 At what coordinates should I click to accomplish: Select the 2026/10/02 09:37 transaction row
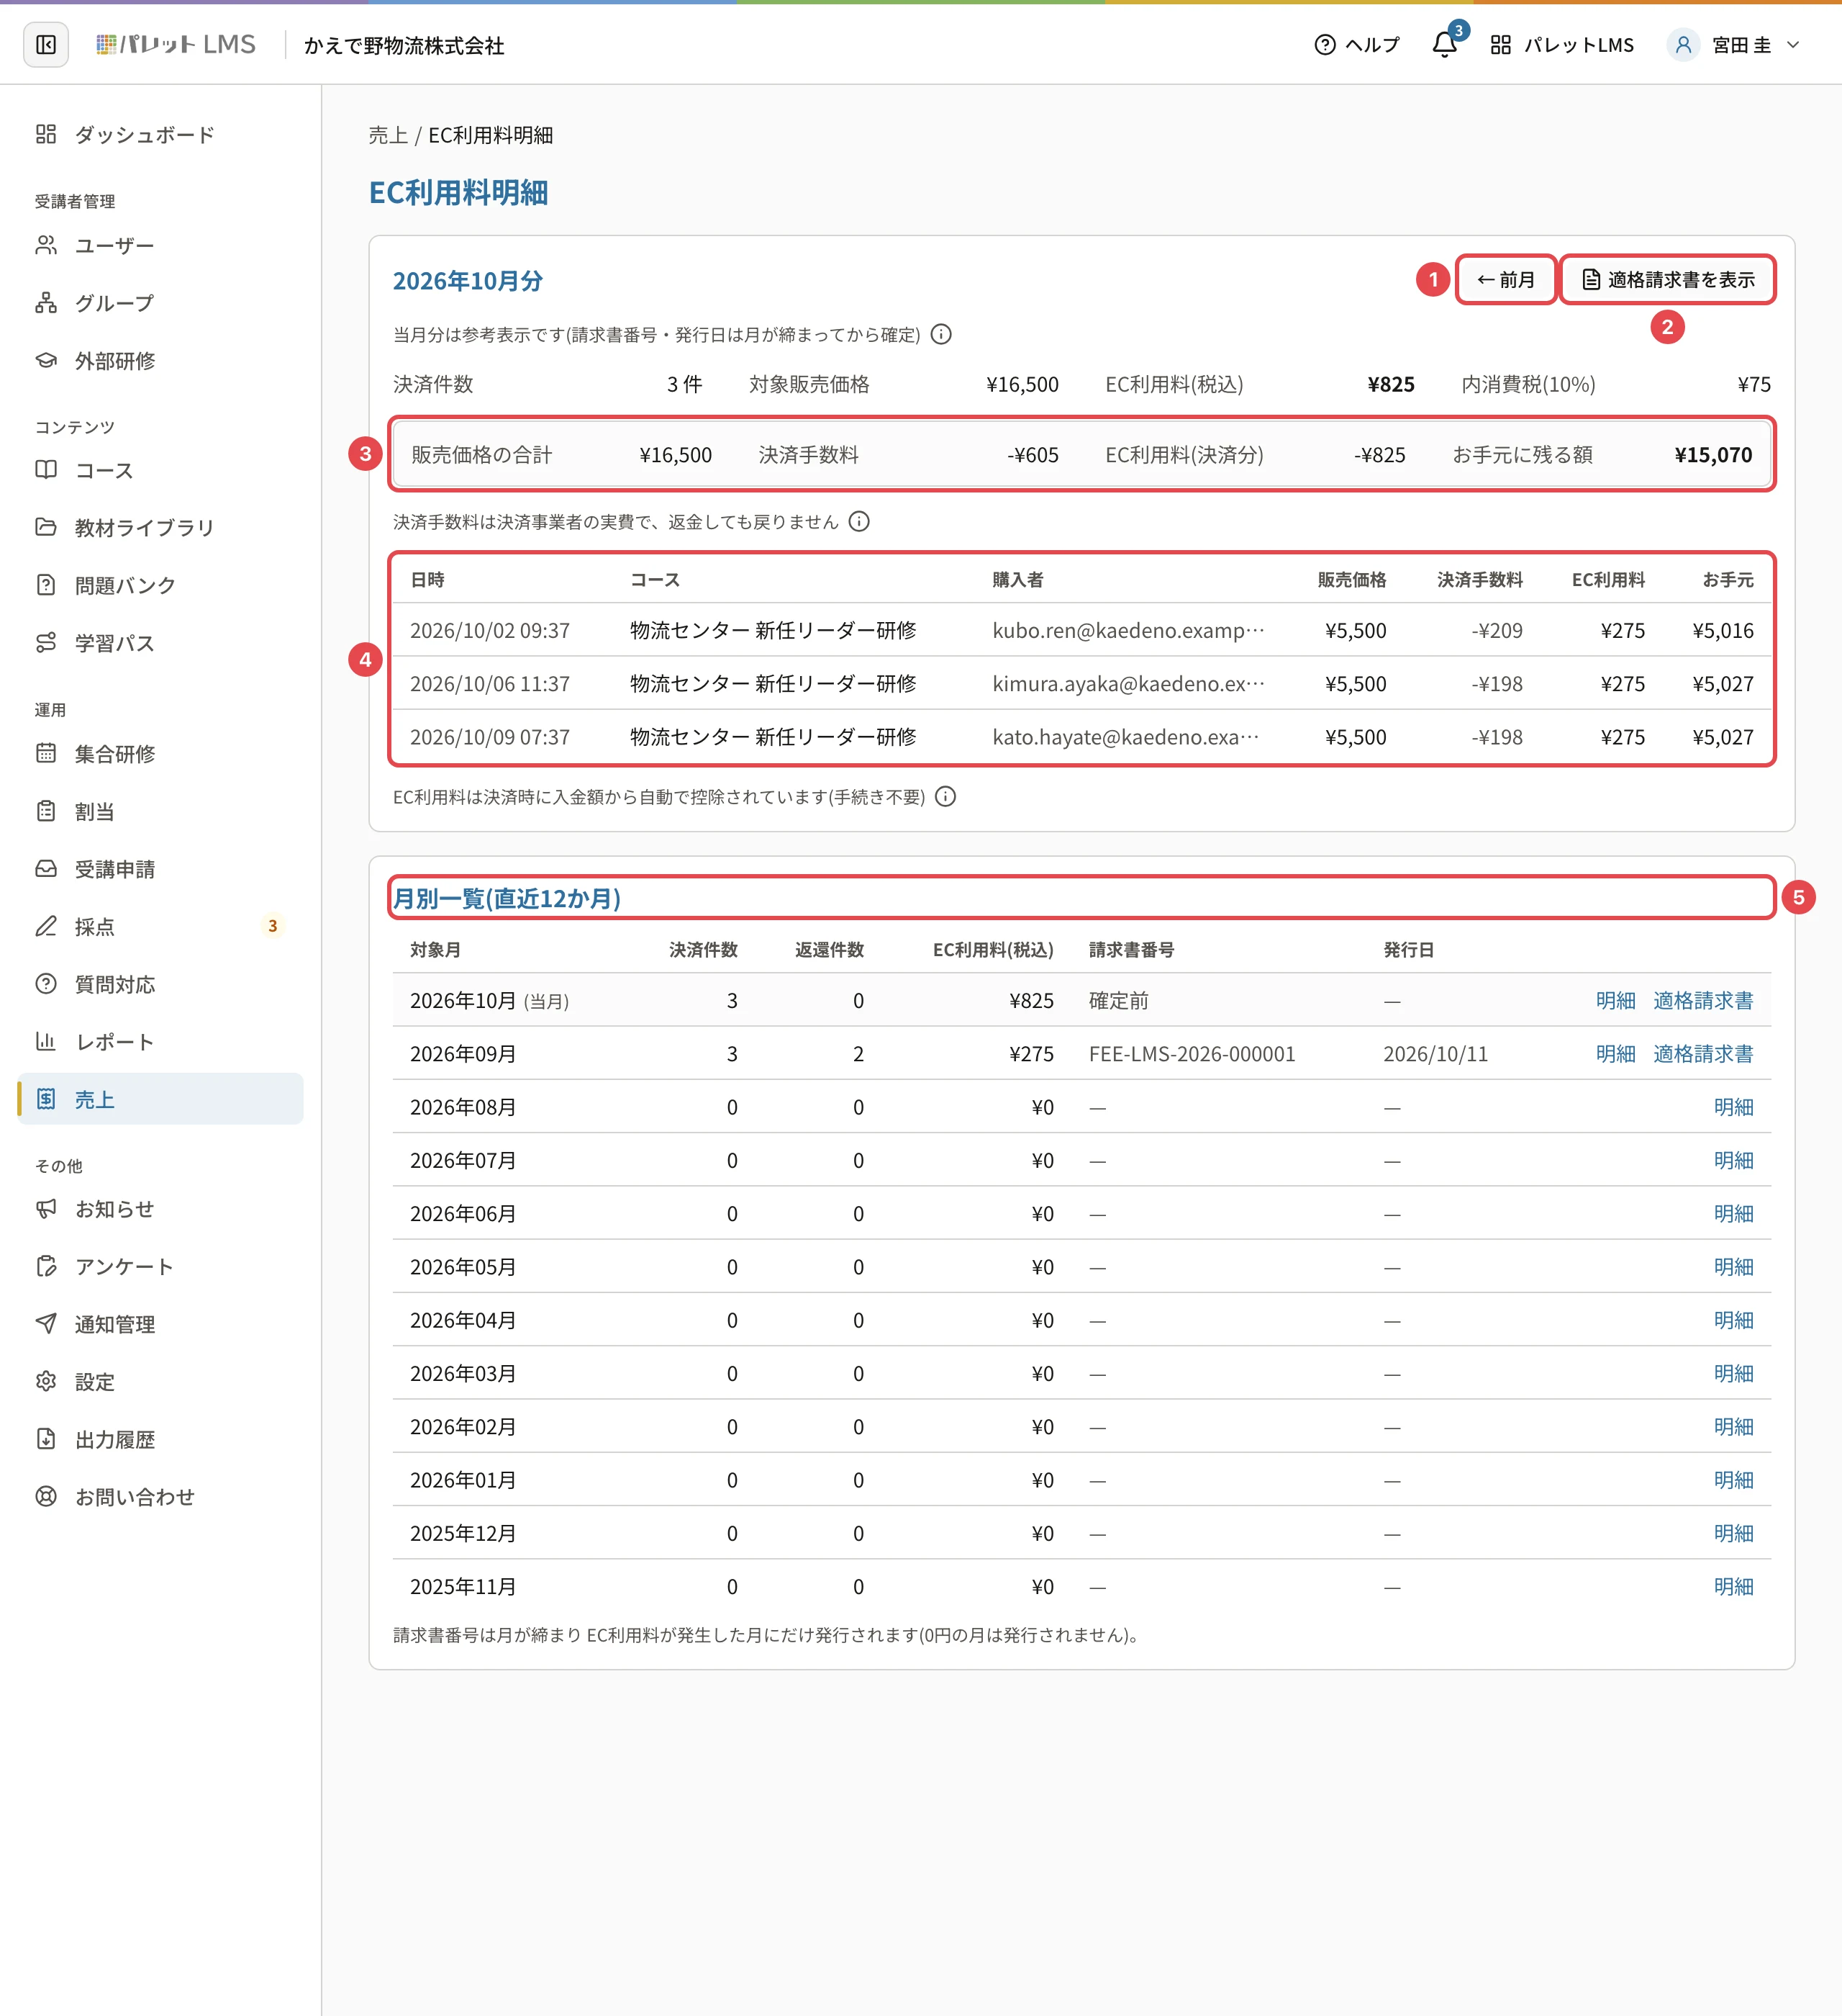(x=1081, y=630)
